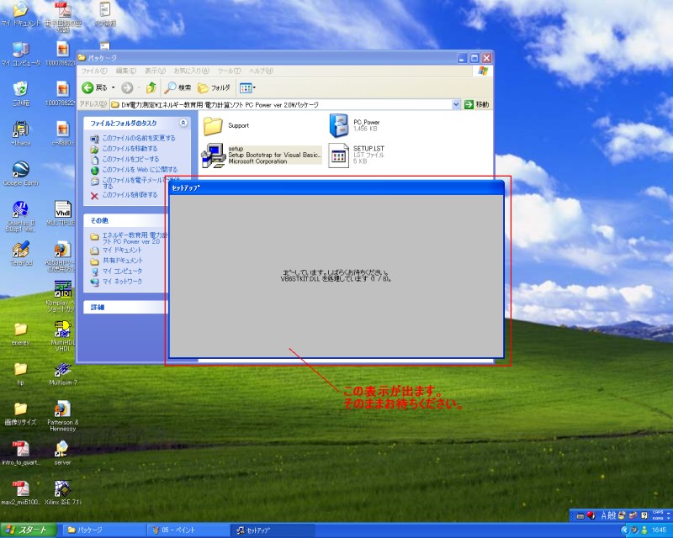The width and height of the screenshot is (673, 538).
Task: Select the +Lhaca desktop shortcut
Action: [x=20, y=134]
